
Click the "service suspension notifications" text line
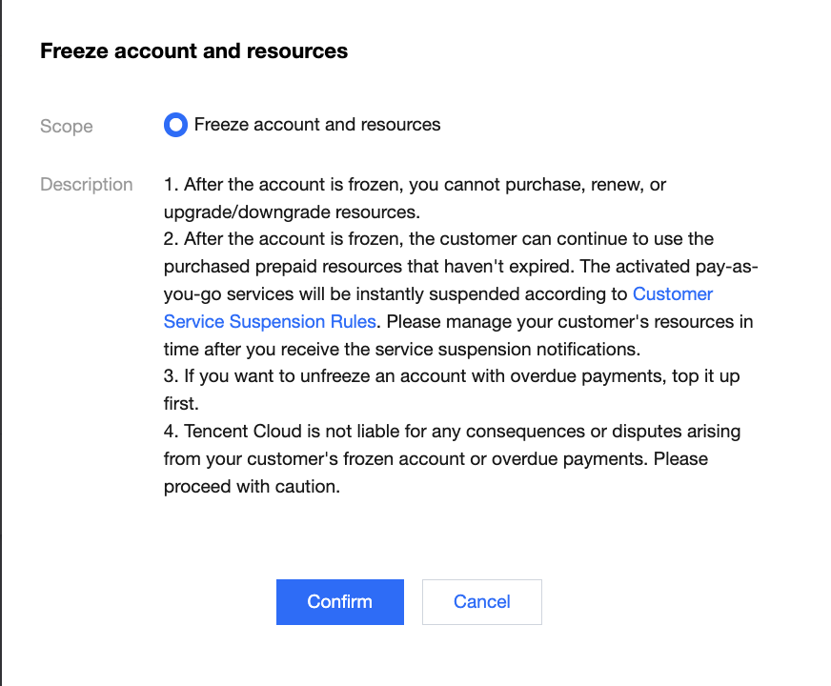click(x=401, y=349)
